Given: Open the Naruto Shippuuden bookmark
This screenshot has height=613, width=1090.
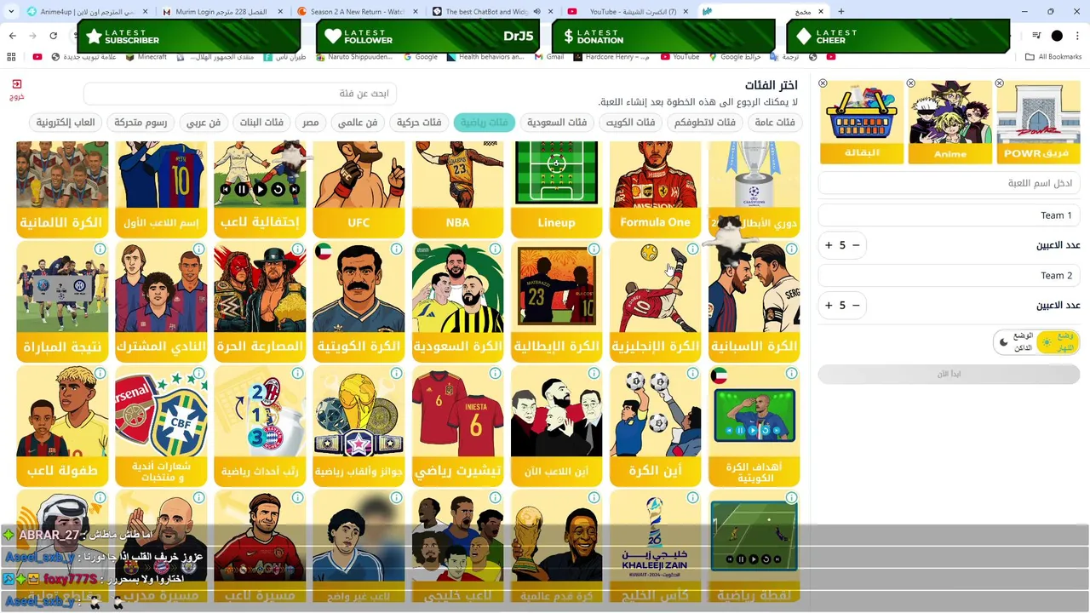Looking at the screenshot, I should point(353,57).
